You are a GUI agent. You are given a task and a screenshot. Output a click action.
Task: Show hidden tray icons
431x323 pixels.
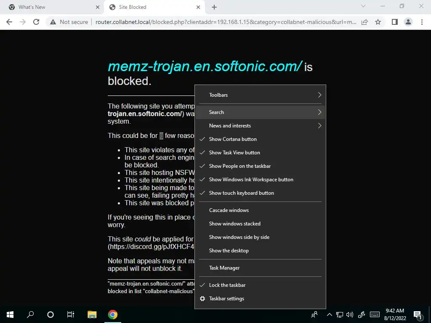tap(329, 315)
